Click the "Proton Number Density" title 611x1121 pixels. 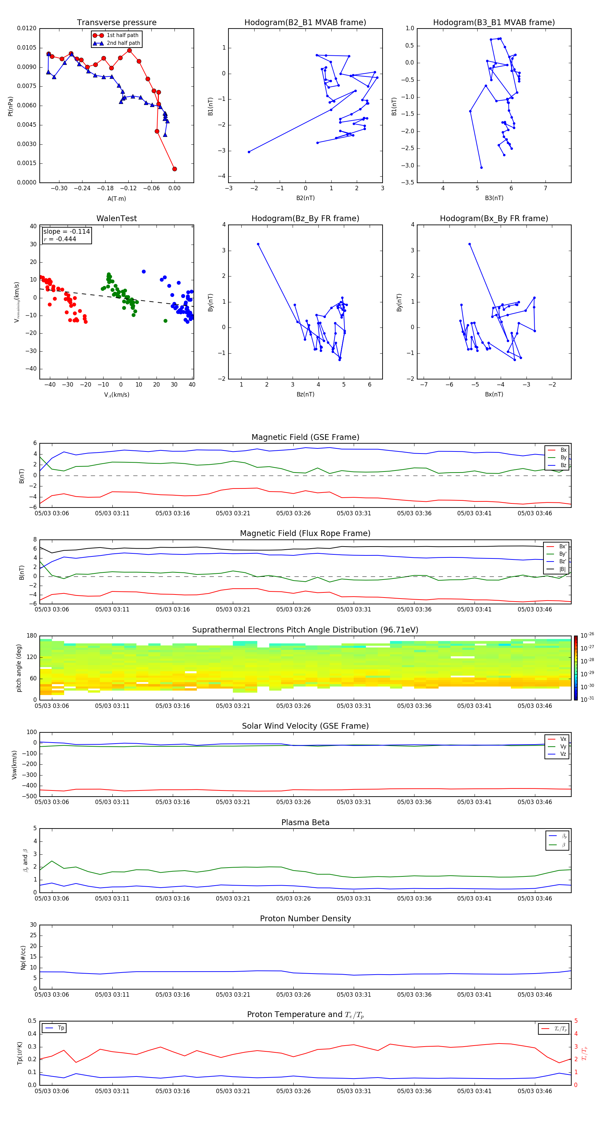point(305,919)
